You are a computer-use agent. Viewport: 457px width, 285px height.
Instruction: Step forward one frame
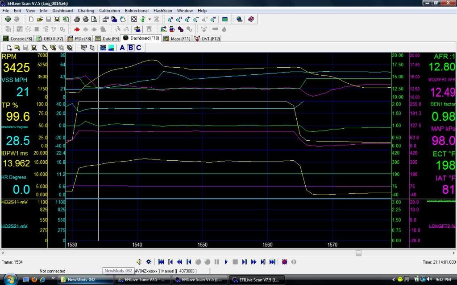click(x=245, y=262)
